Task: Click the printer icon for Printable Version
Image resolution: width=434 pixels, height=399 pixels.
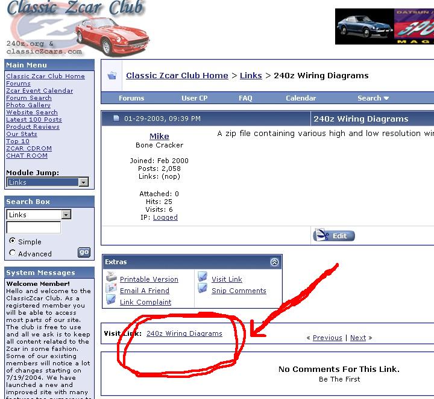Action: 112,277
